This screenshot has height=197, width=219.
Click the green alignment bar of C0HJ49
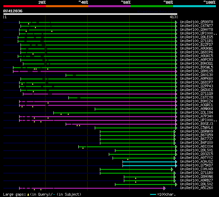(x=136, y=170)
